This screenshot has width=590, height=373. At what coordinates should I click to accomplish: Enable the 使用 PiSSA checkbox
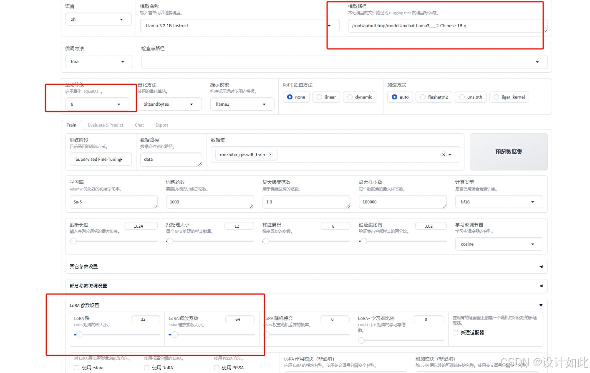[x=217, y=368]
